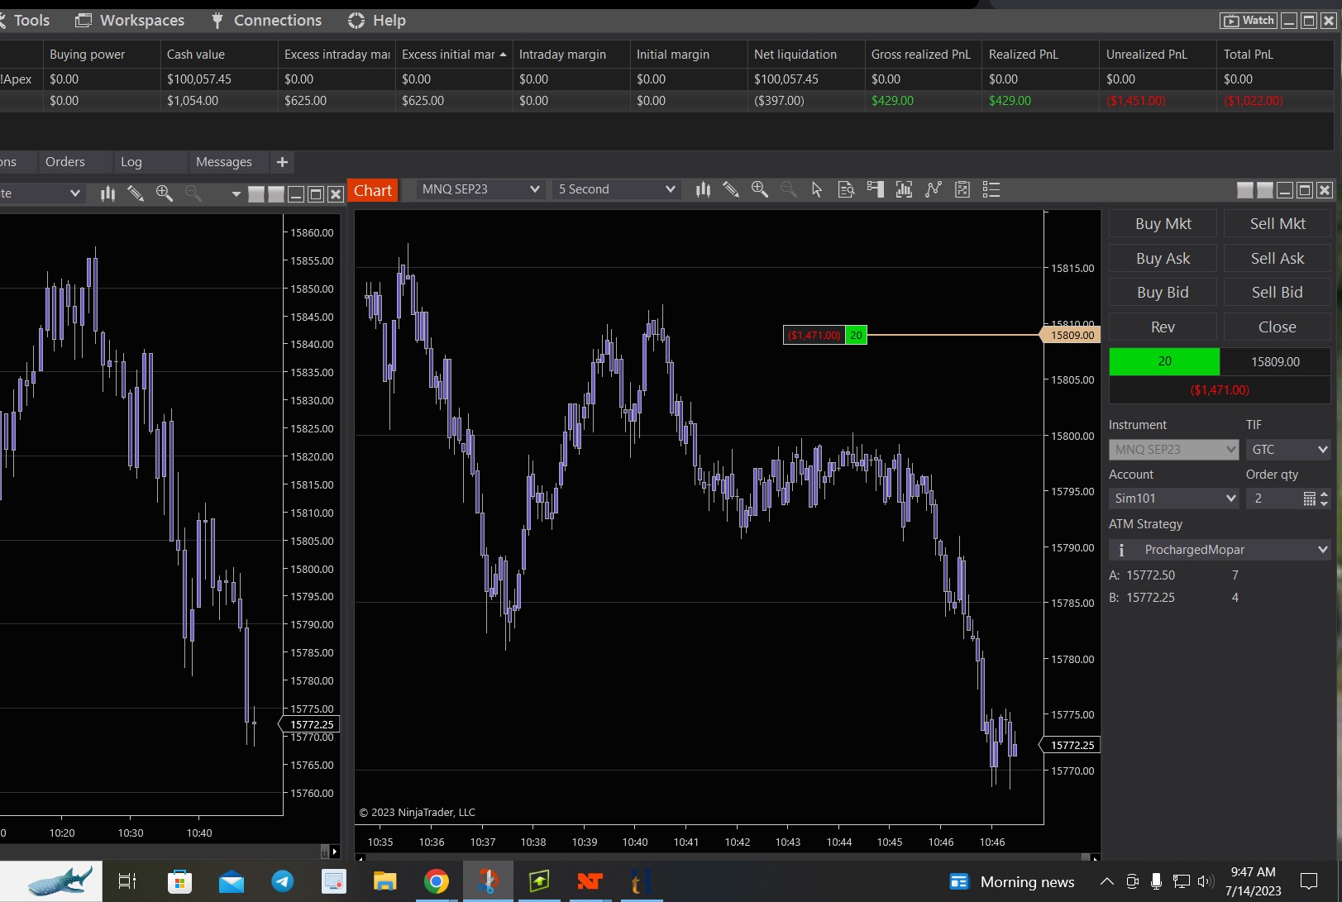1342x902 pixels.
Task: Click zoom in magnifier on MNQ chart toolbar
Action: tap(759, 190)
